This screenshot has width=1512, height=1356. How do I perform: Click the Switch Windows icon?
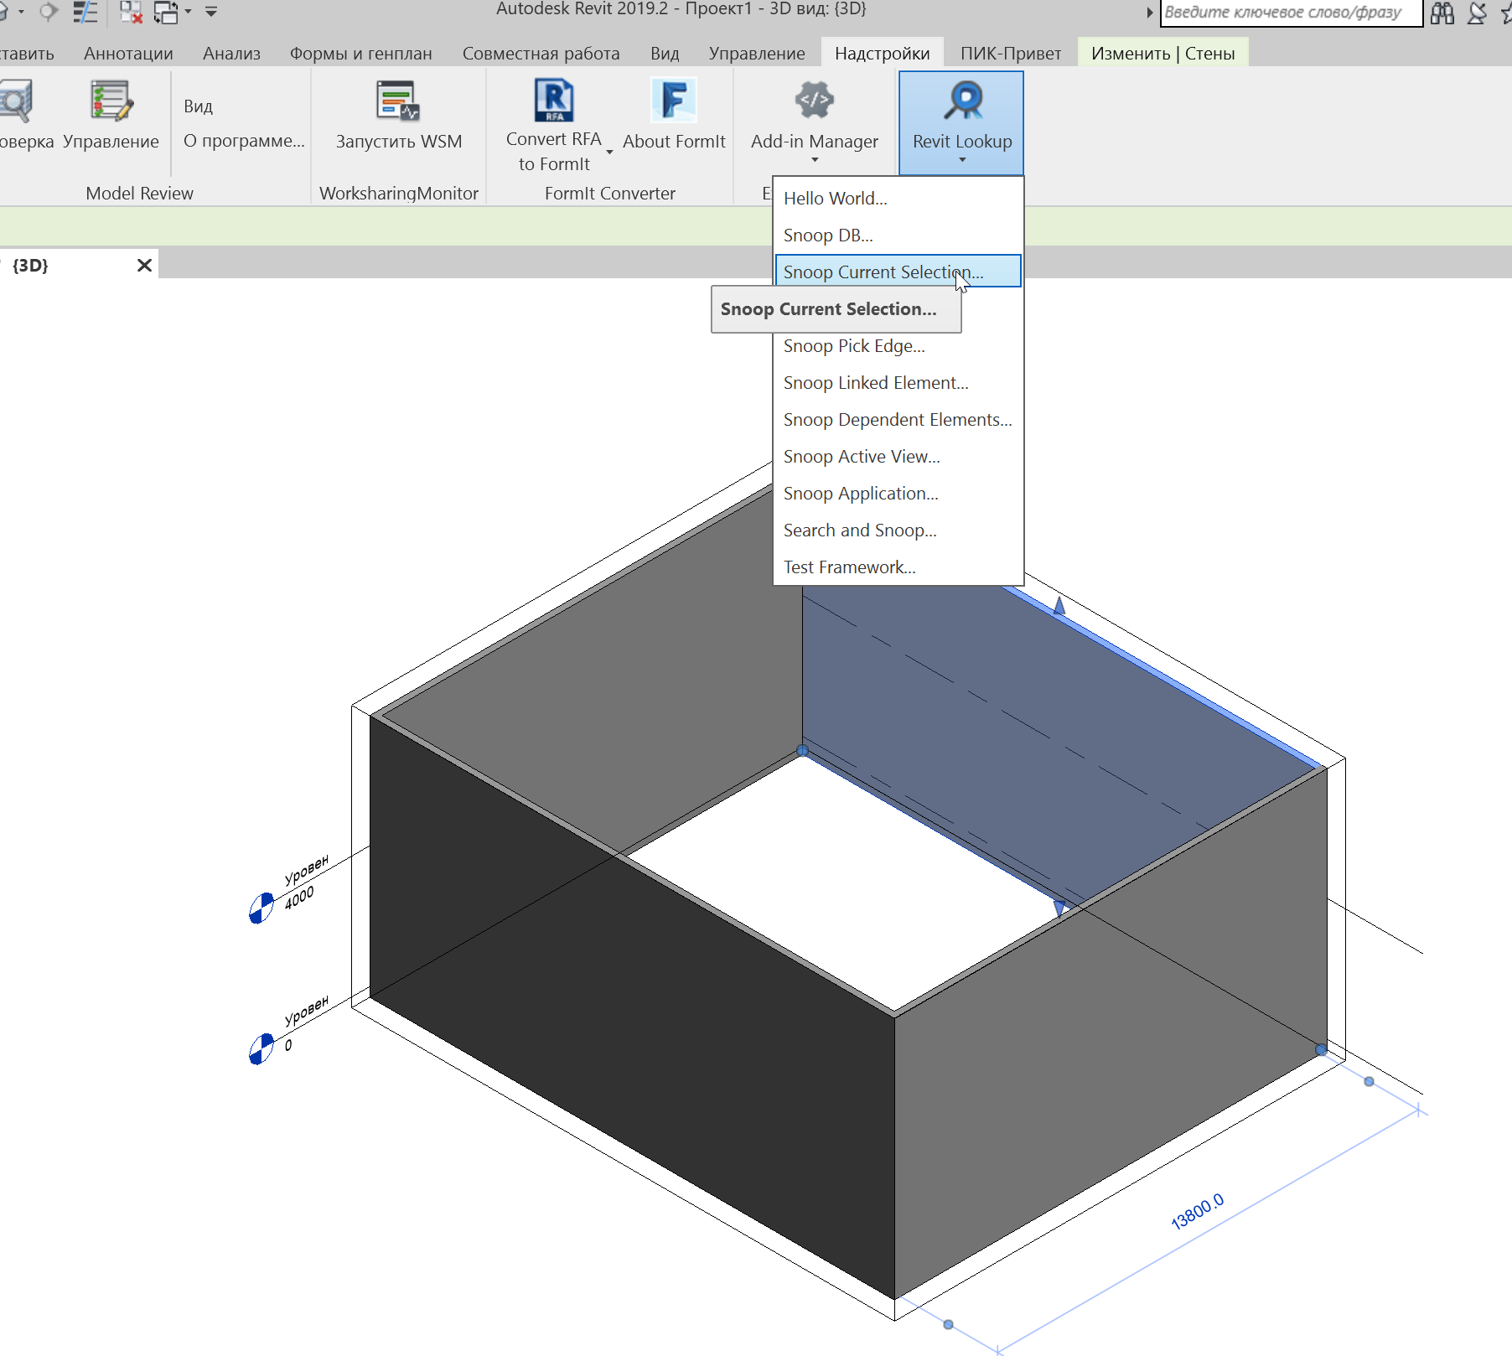click(166, 12)
